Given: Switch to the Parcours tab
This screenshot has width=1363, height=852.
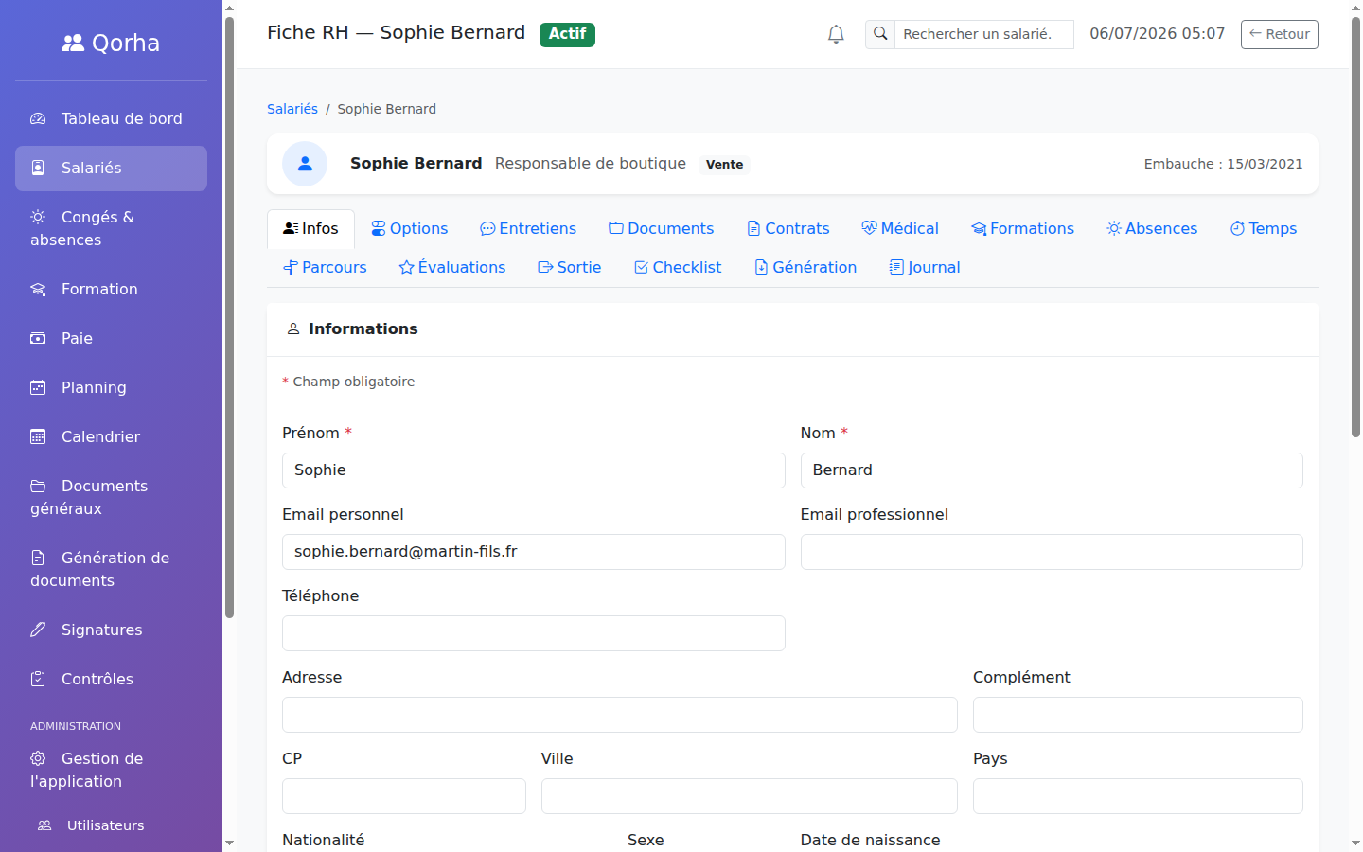Looking at the screenshot, I should [x=325, y=268].
